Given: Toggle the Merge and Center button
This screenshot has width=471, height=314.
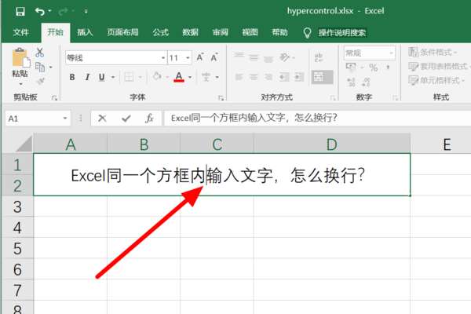Looking at the screenshot, I should tap(322, 77).
